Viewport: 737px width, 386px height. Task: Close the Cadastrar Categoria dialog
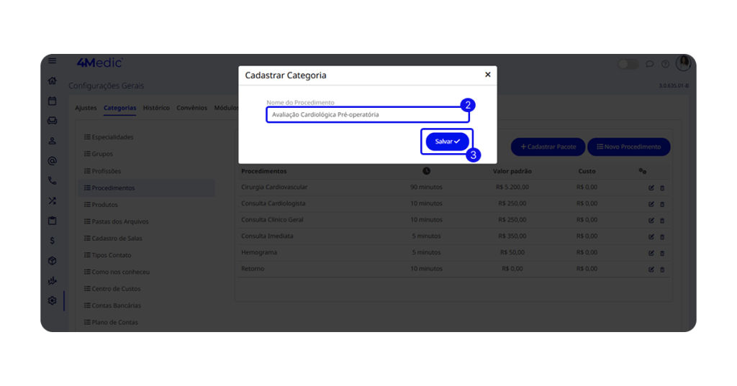pyautogui.click(x=487, y=75)
